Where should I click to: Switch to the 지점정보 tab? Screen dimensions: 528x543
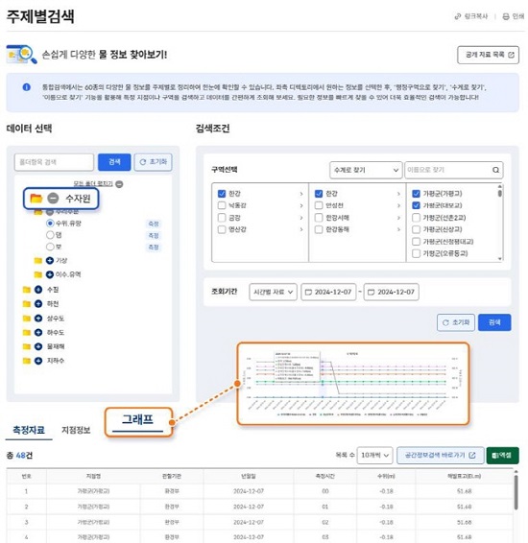click(76, 430)
